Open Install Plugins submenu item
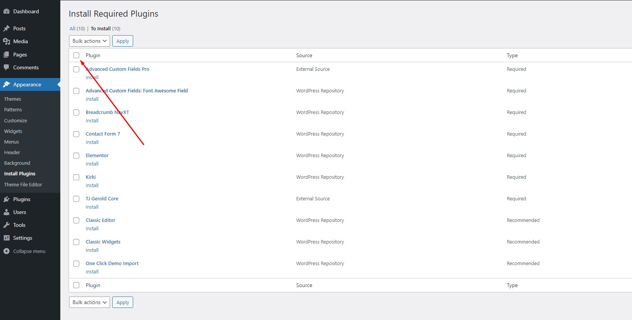 (20, 173)
